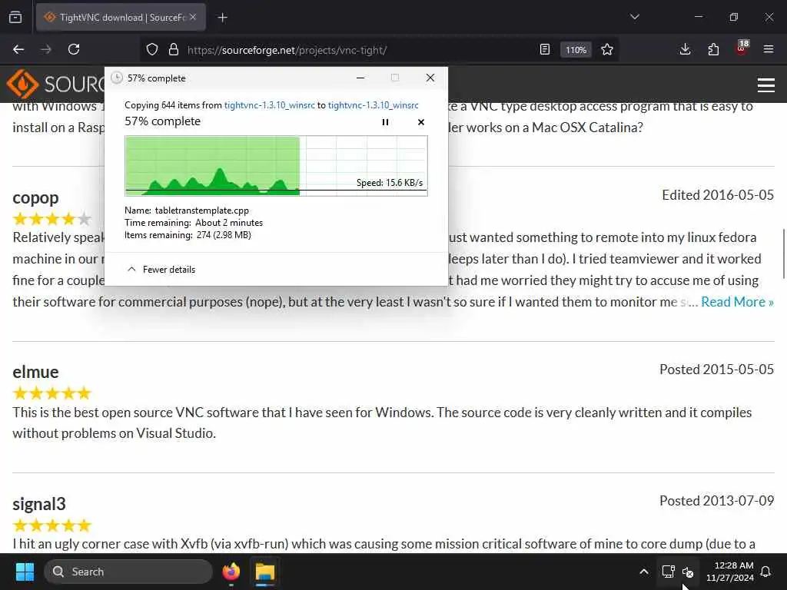The width and height of the screenshot is (787, 590).
Task: Open the notification bell icon
Action: (766, 572)
